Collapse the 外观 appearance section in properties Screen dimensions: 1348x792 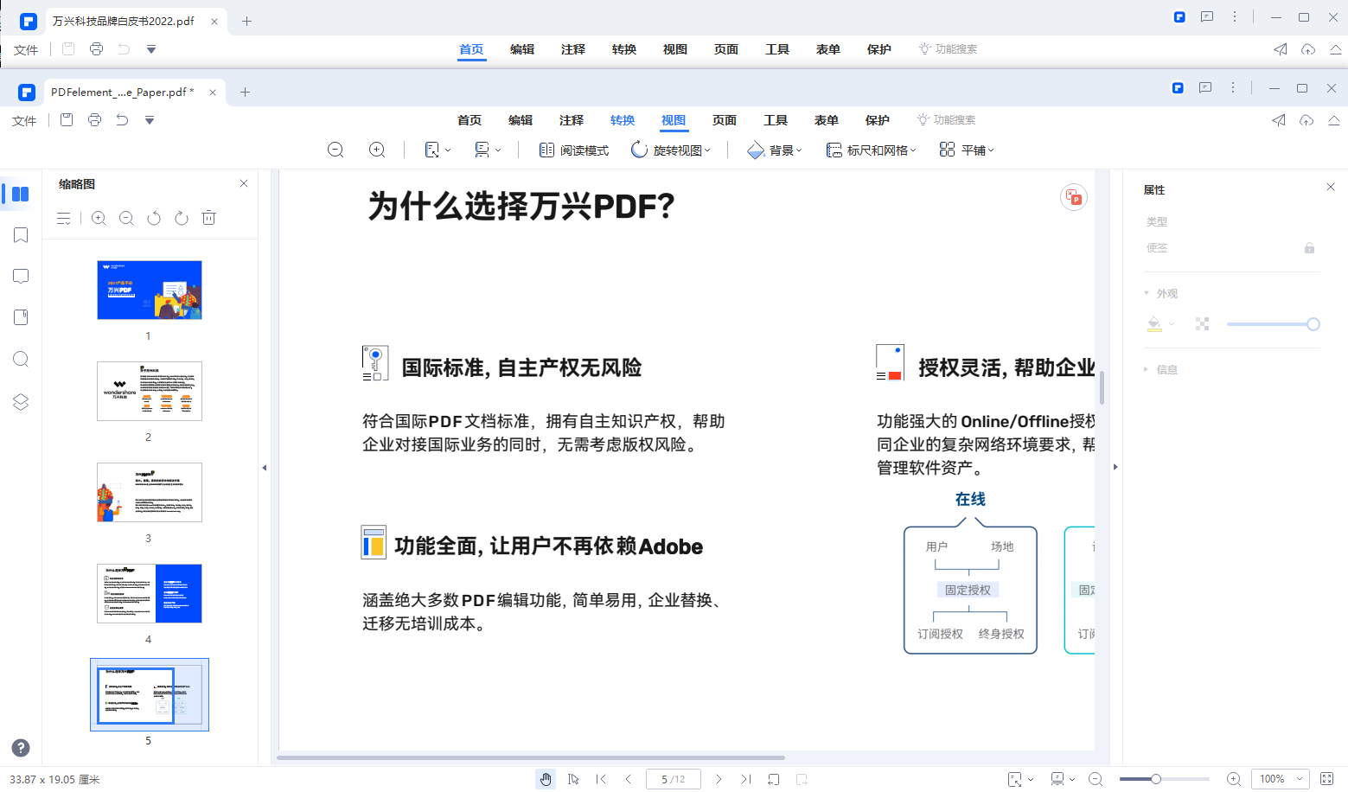click(1148, 293)
